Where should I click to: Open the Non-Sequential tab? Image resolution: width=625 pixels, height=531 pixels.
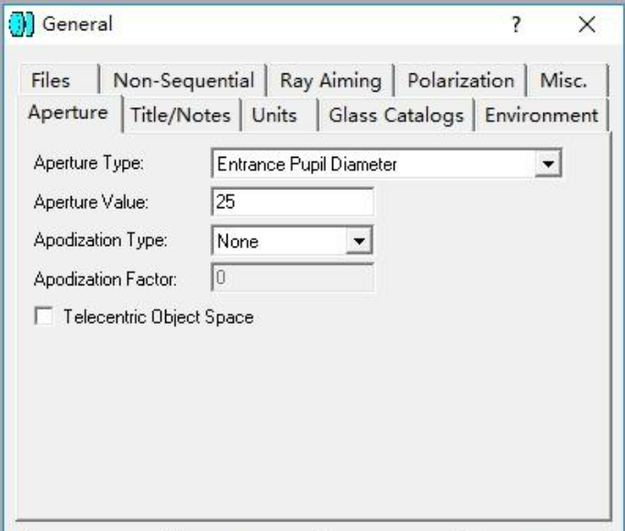184,81
